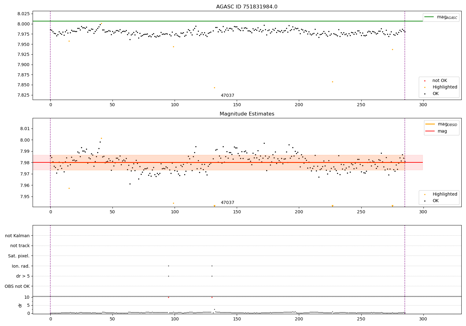Click the 'not Kalman' flag row label
Screen dimensions: 466x326
coord(17,236)
